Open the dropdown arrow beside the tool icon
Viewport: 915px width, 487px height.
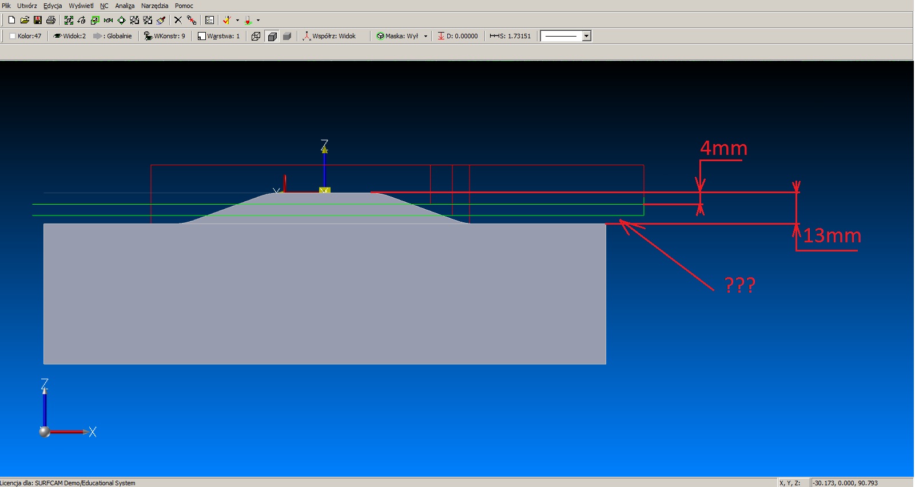pos(258,20)
